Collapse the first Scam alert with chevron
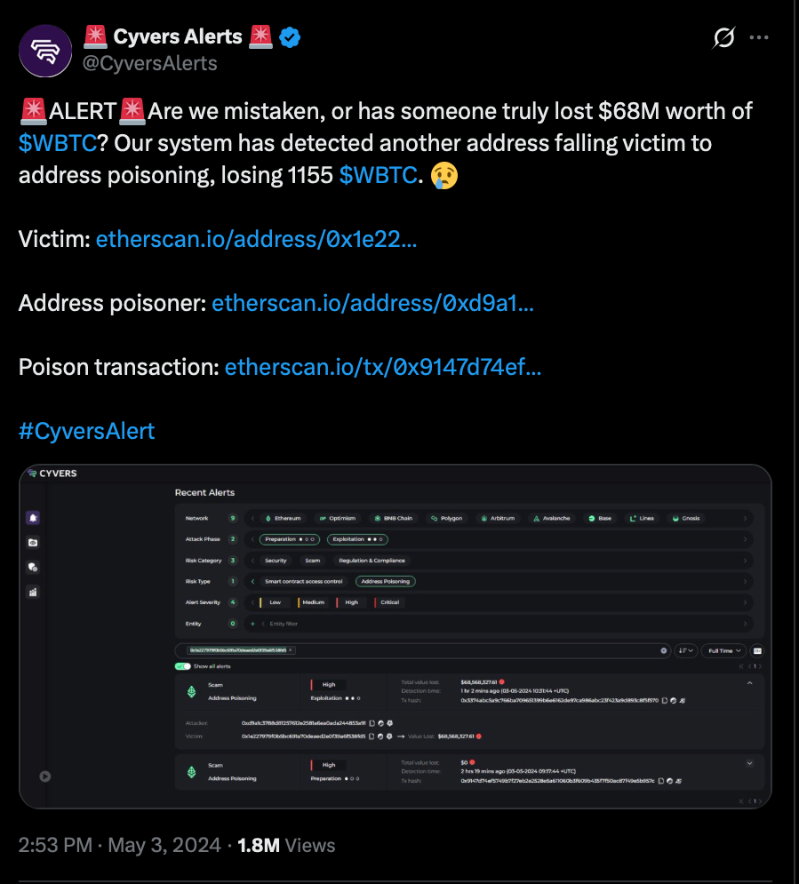The width and height of the screenshot is (799, 884). point(749,682)
